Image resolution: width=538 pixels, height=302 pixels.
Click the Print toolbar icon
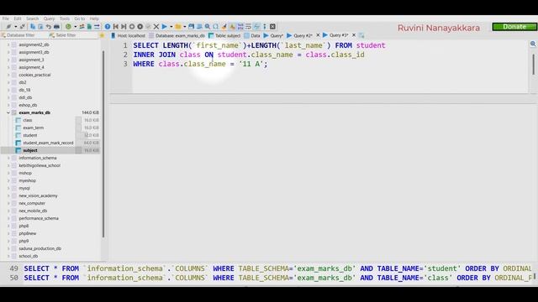[56, 26]
